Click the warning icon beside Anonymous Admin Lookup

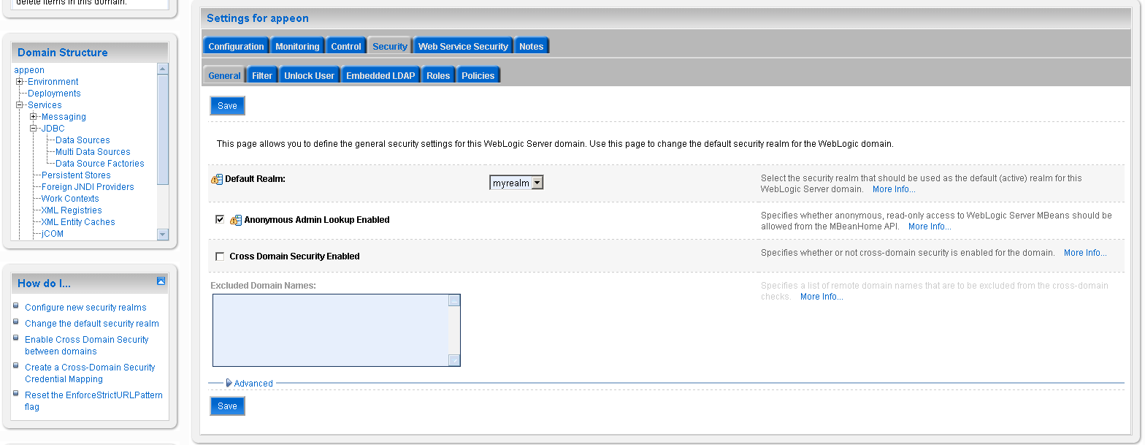tap(235, 220)
